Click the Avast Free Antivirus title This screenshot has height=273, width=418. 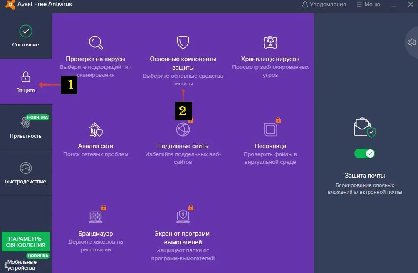(45, 4)
